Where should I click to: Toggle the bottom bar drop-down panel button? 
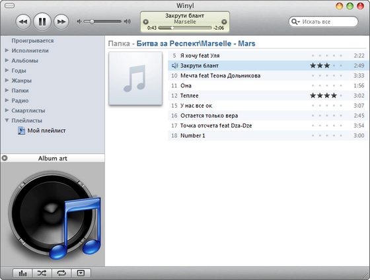(x=81, y=273)
